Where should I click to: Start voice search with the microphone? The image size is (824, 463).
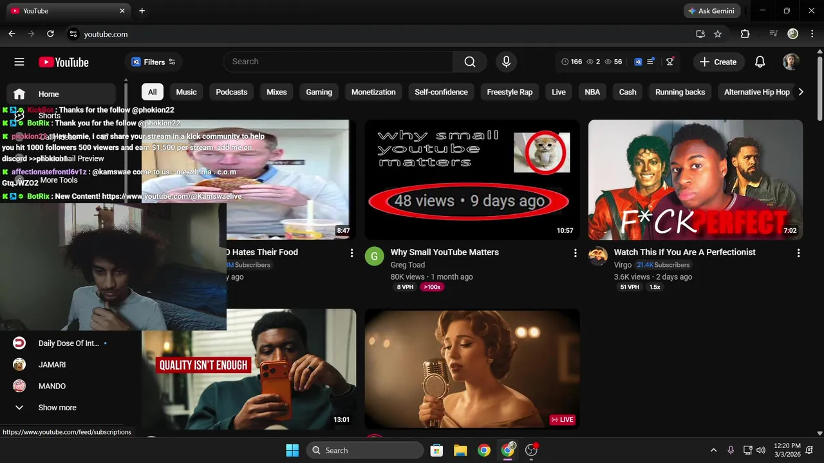point(506,62)
